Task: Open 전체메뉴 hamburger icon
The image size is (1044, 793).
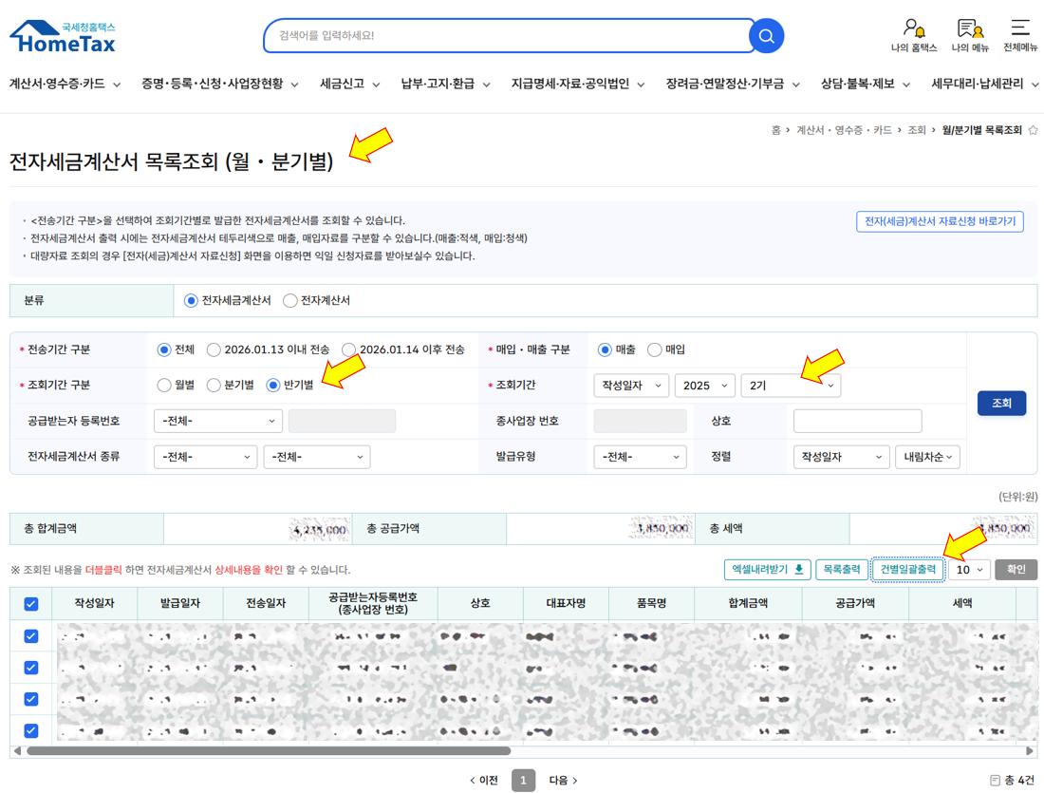Action: coord(1020,36)
